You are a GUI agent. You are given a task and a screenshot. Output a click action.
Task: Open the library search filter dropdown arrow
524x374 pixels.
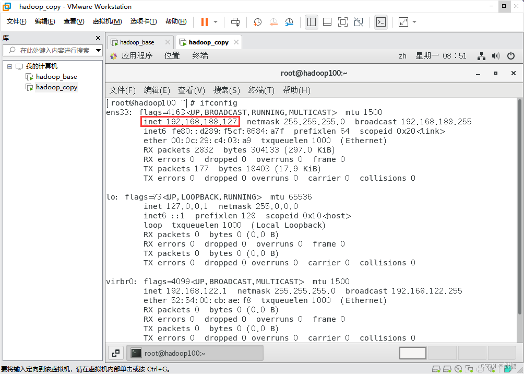click(98, 51)
